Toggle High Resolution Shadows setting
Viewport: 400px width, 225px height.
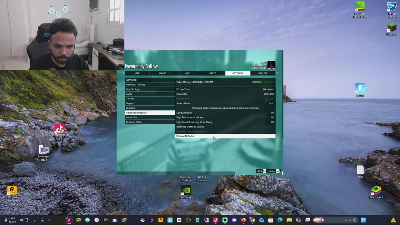(225, 117)
